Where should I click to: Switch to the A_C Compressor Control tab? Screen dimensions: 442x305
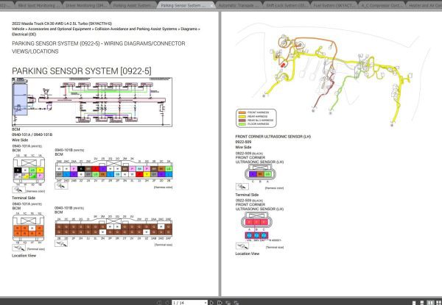pyautogui.click(x=382, y=5)
